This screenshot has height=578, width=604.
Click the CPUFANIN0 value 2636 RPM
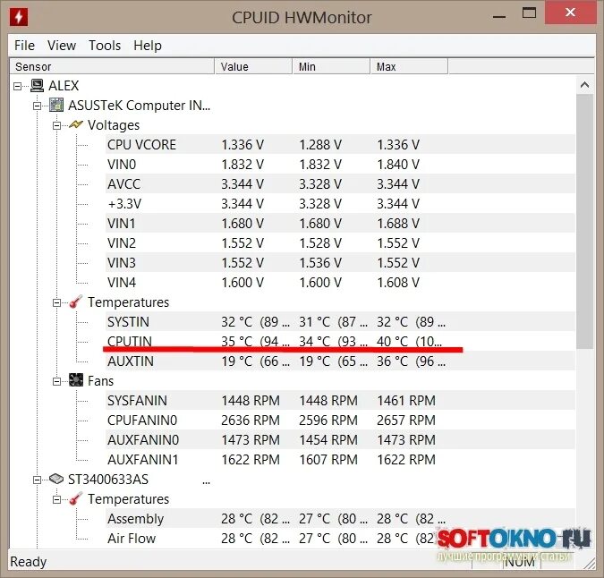click(251, 420)
